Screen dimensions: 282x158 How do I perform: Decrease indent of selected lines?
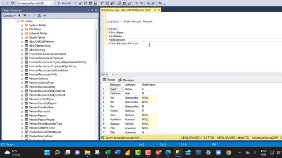(148, 3)
